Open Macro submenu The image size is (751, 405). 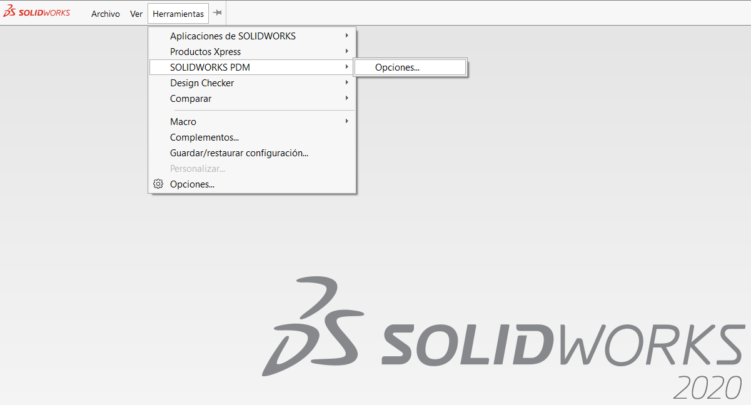[252, 122]
